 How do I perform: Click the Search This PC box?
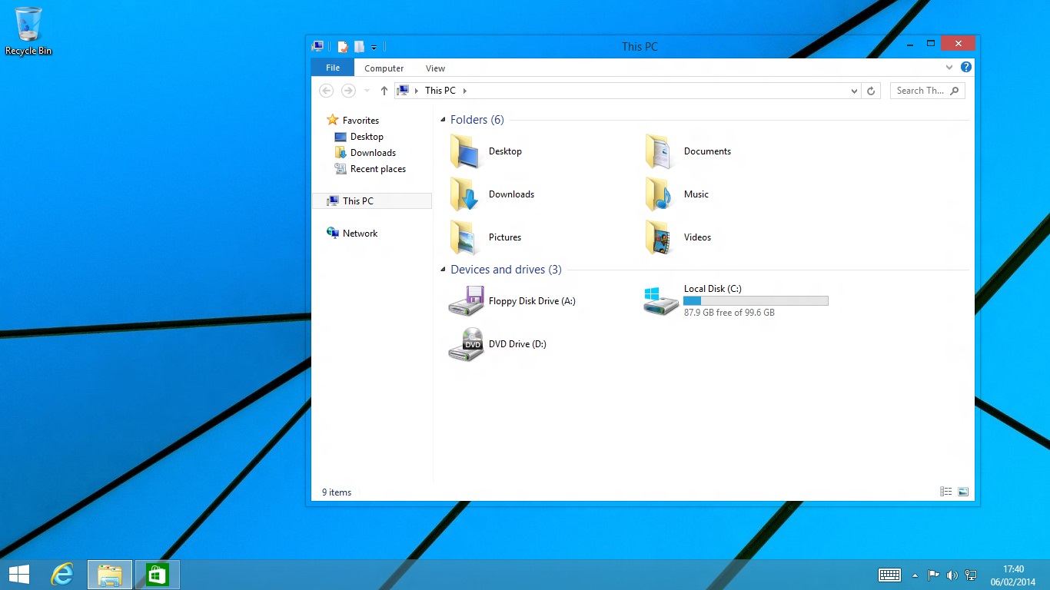920,91
